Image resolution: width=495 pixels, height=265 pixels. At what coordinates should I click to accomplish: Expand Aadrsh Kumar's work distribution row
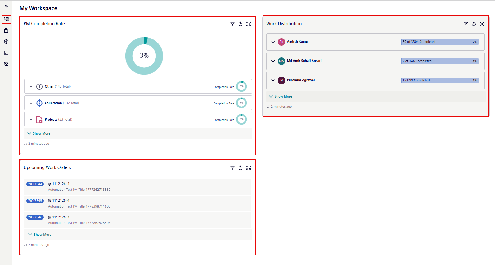(273, 42)
